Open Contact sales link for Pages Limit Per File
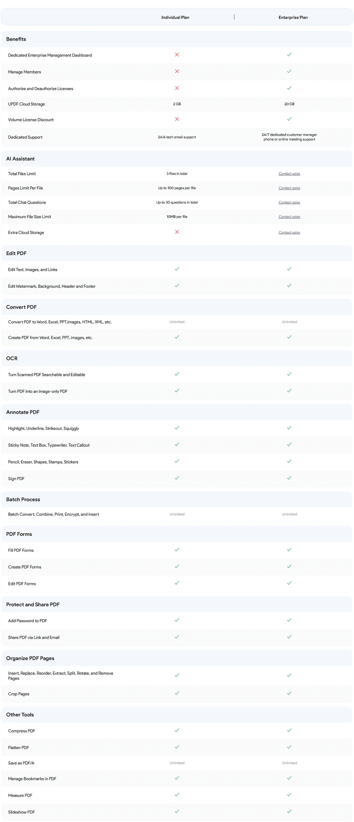Image resolution: width=354 pixels, height=822 pixels. 289,188
